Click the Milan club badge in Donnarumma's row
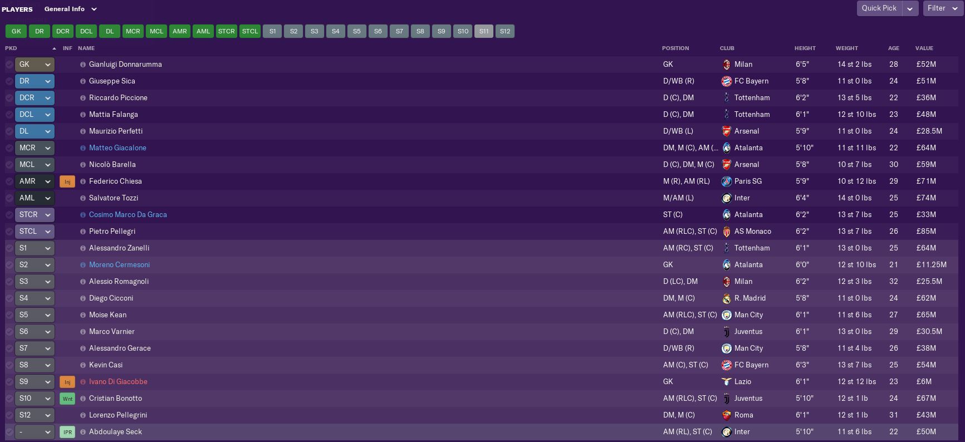The image size is (965, 442). click(726, 65)
